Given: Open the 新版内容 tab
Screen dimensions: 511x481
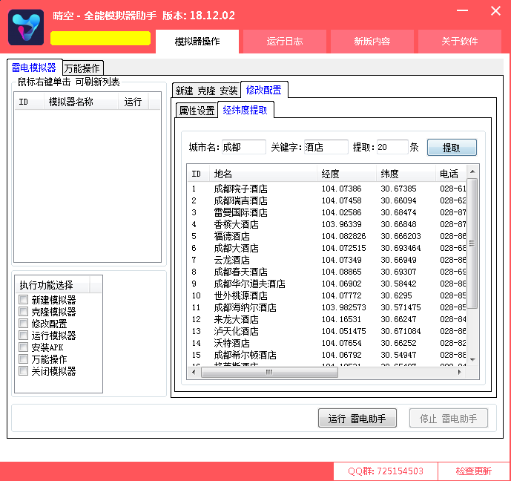Looking at the screenshot, I should point(372,42).
